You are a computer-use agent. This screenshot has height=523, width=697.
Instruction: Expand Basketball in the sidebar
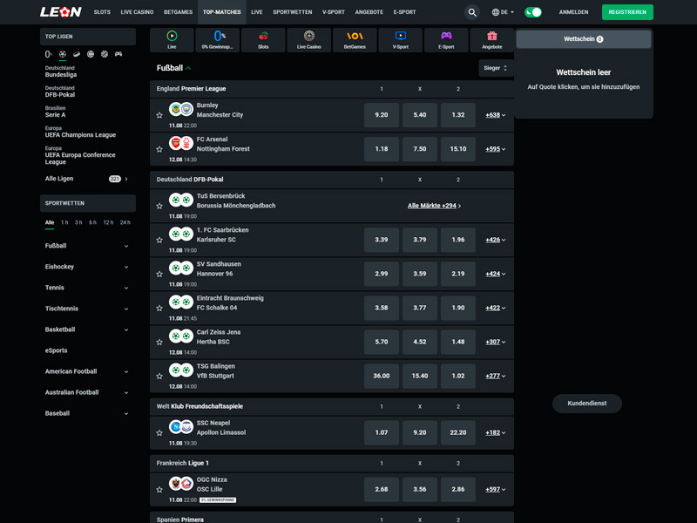tap(87, 329)
